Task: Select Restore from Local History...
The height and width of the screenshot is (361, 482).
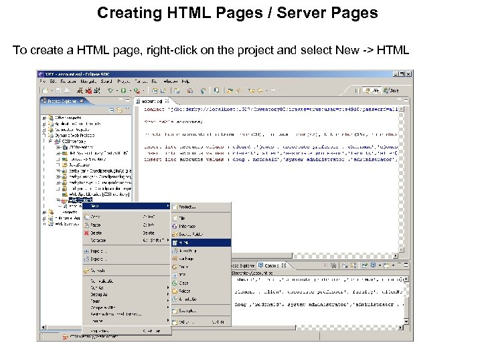Action: pos(127,314)
